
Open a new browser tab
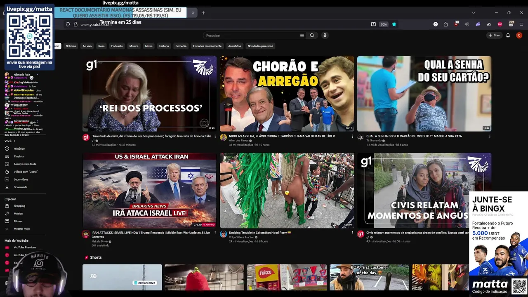(x=203, y=13)
